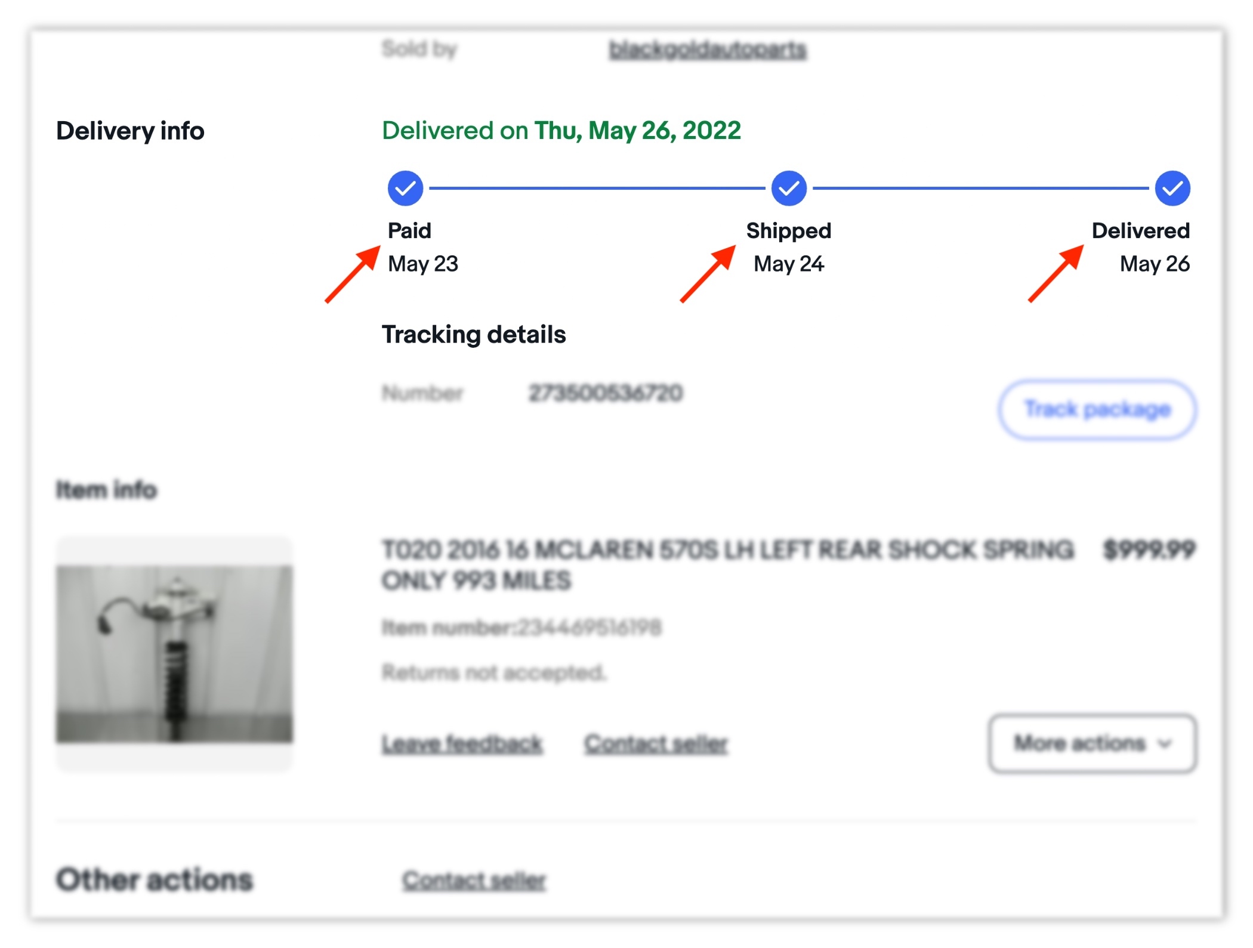The width and height of the screenshot is (1253, 948).
Task: Click the Shipped May 24 date label
Action: (x=789, y=264)
